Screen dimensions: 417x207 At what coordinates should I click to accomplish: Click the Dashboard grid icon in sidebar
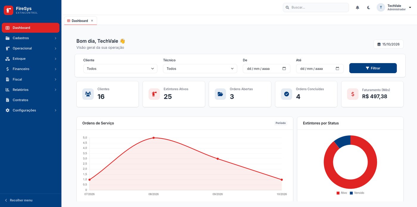point(7,28)
